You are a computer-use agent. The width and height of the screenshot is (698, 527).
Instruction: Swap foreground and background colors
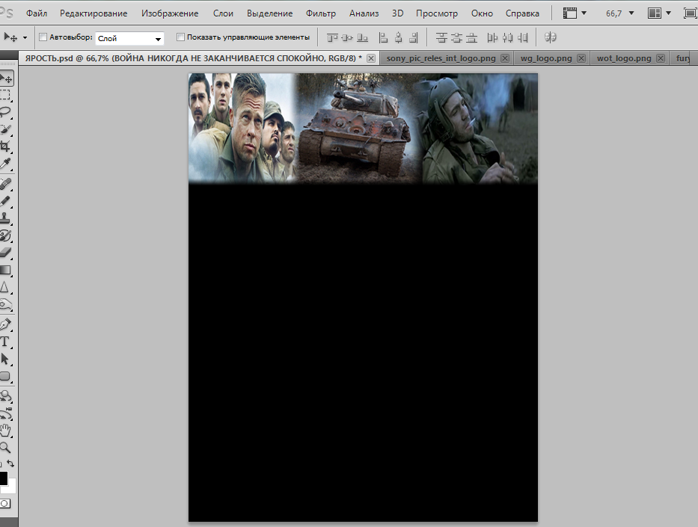10,463
